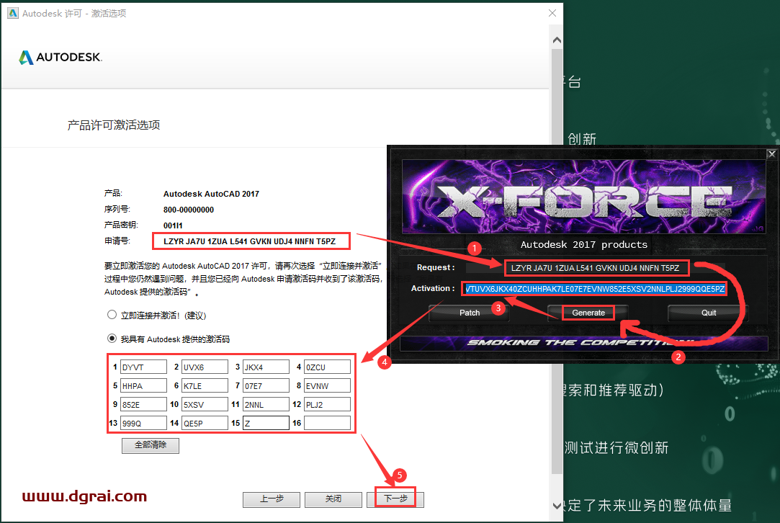780x523 pixels.
Task: Click the empty activation code field 16
Action: (327, 423)
